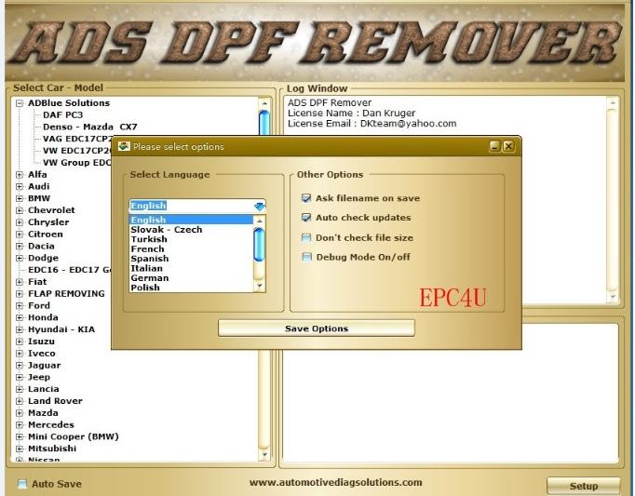The height and width of the screenshot is (496, 635).
Task: Choose Italian language option
Action: click(x=191, y=268)
